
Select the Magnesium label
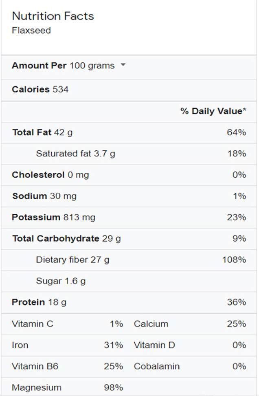37,387
